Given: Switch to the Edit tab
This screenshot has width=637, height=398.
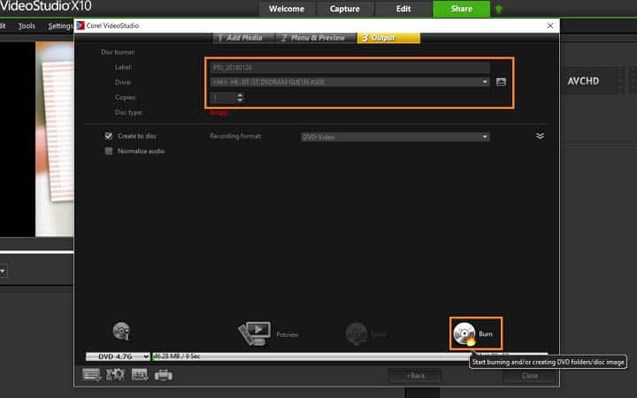Looking at the screenshot, I should pyautogui.click(x=403, y=10).
